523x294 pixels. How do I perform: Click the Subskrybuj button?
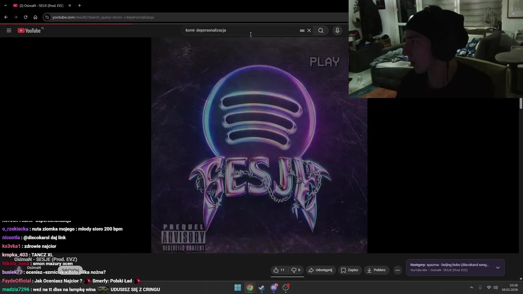pyautogui.click(x=70, y=270)
